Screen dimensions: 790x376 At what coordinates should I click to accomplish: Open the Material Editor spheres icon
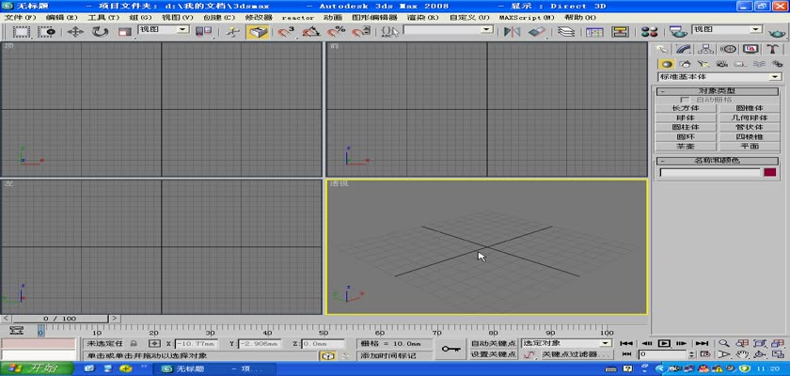tap(650, 32)
